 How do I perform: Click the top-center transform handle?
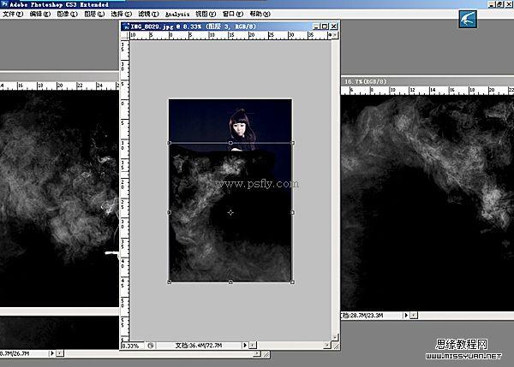pyautogui.click(x=230, y=143)
